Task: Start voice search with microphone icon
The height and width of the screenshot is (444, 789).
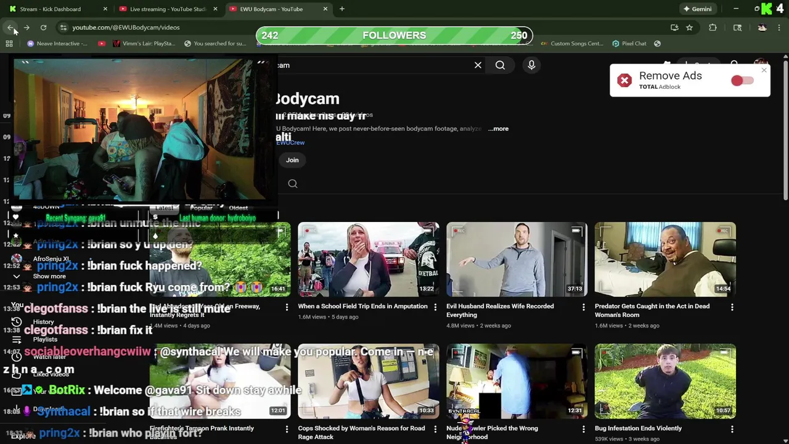Action: click(x=531, y=65)
